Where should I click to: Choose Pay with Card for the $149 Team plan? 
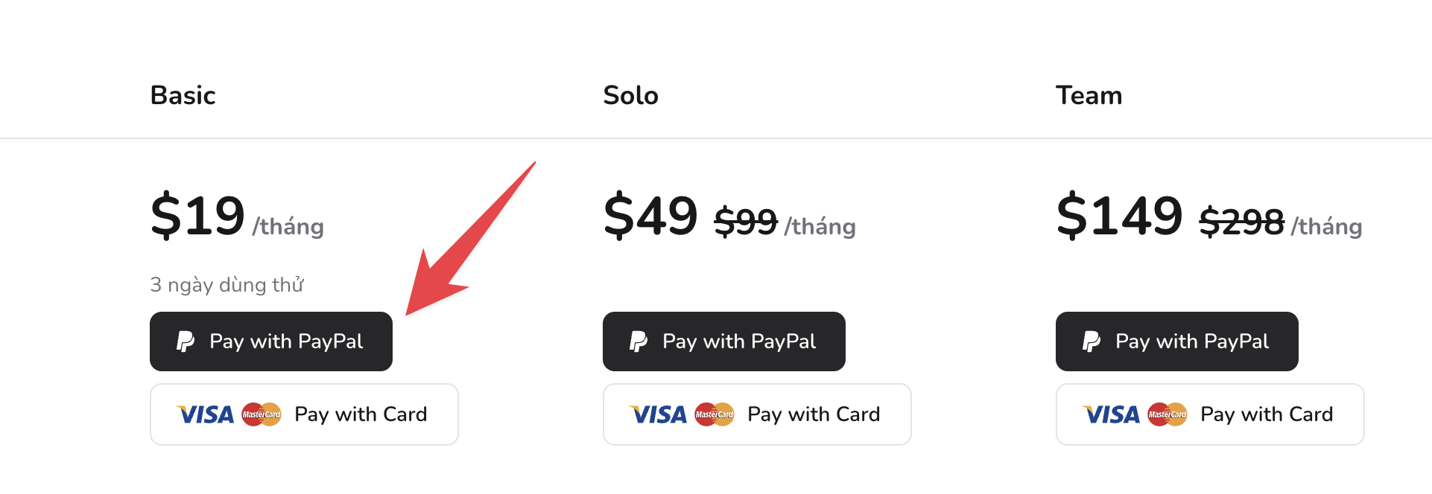tap(1210, 414)
